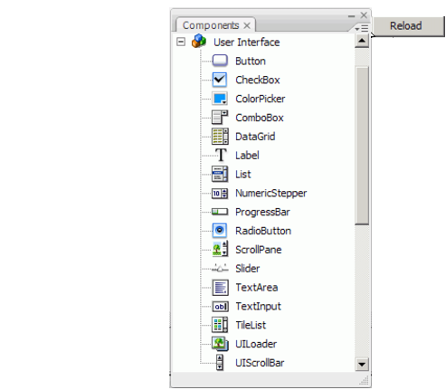446x390 pixels.
Task: Choose Reload from the panel menu
Action: [409, 26]
